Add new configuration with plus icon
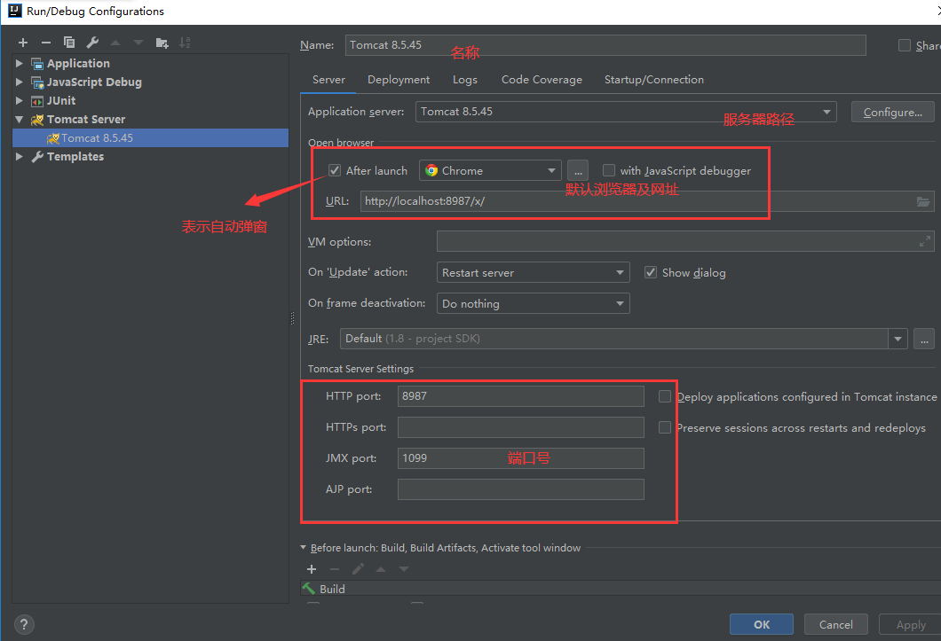941x641 pixels. pos(23,43)
